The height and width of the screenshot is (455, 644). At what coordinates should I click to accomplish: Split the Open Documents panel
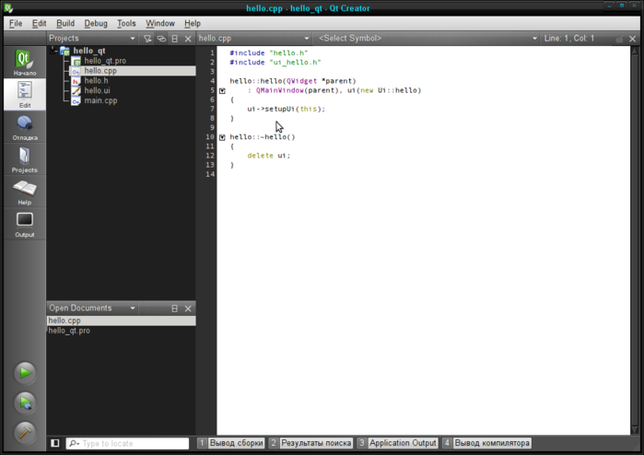(x=174, y=309)
